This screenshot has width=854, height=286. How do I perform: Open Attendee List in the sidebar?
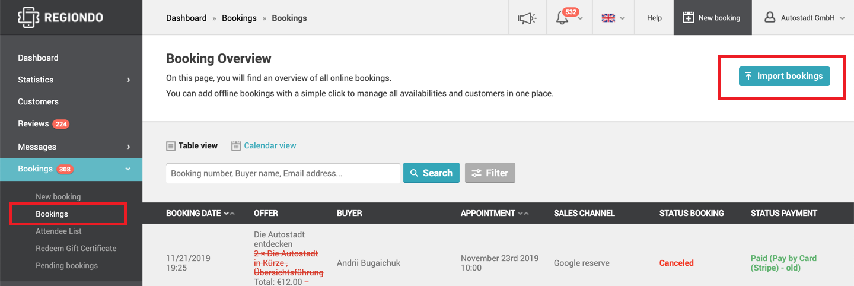click(59, 231)
